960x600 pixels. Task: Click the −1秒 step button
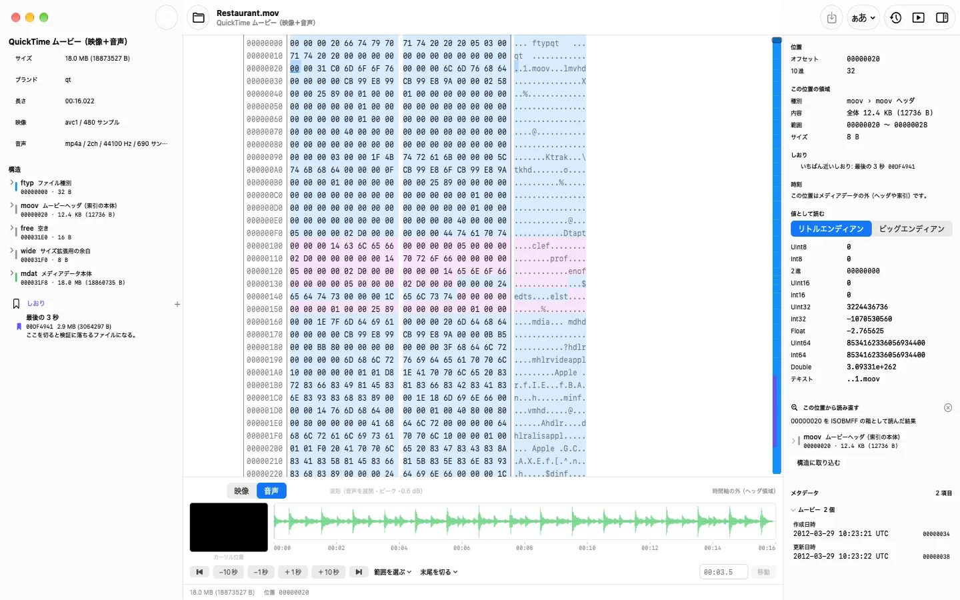(x=261, y=572)
